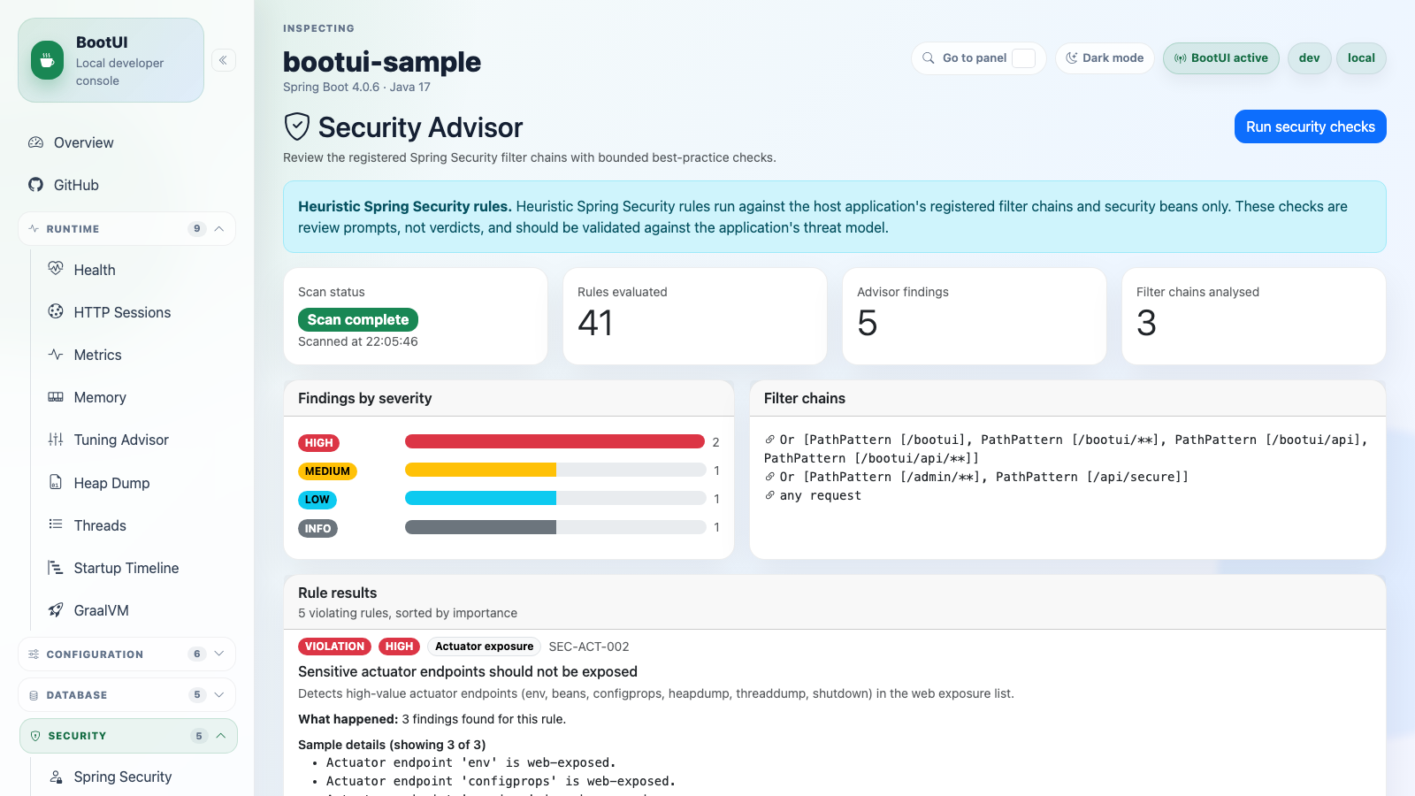Click the Actuator endpoint 'env' detail line

pyautogui.click(x=471, y=762)
